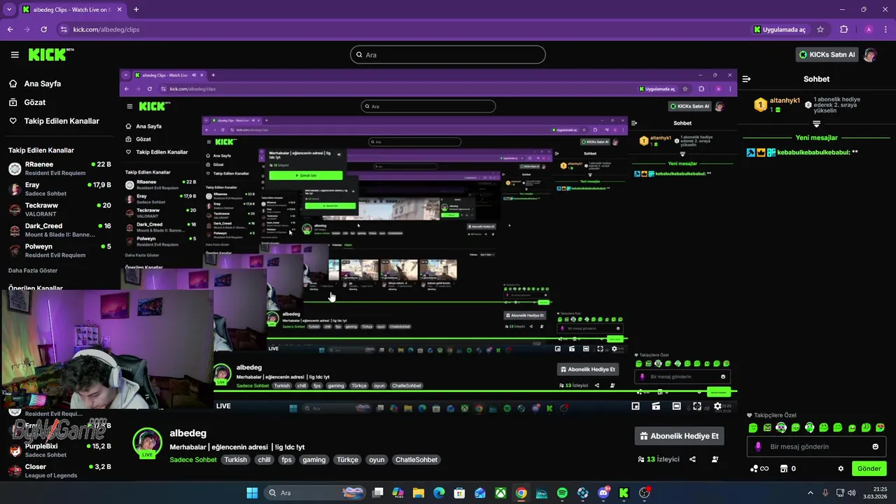Select the Sadece Sohbet category
This screenshot has height=504, width=896.
click(x=193, y=460)
